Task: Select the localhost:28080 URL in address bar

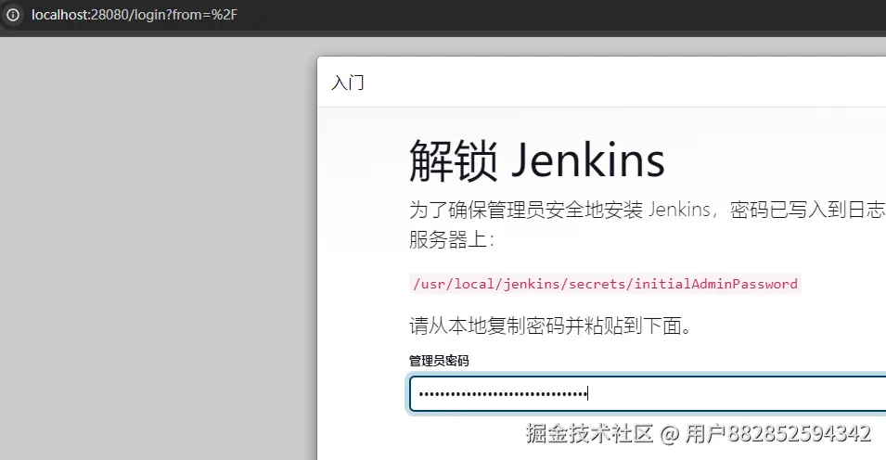Action: [135, 15]
